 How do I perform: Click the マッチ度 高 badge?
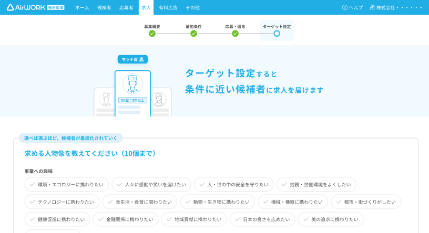click(132, 59)
